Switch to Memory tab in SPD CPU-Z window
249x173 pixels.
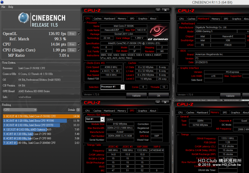122,111
